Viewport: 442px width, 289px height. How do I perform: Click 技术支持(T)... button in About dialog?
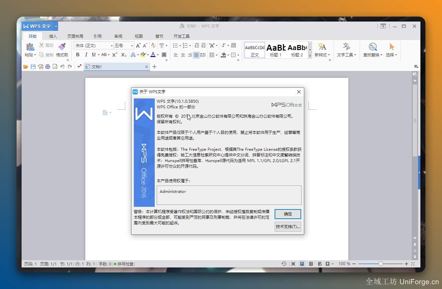tap(288, 227)
